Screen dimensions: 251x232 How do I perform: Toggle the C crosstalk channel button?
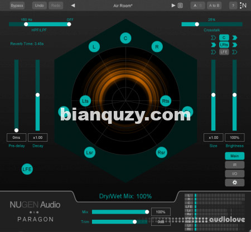(x=224, y=38)
